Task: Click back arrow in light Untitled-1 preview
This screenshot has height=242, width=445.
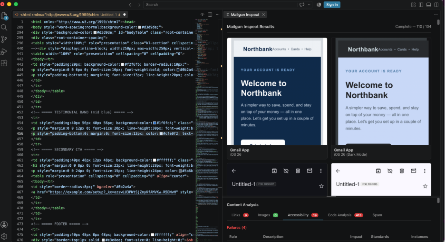Action: [338, 171]
